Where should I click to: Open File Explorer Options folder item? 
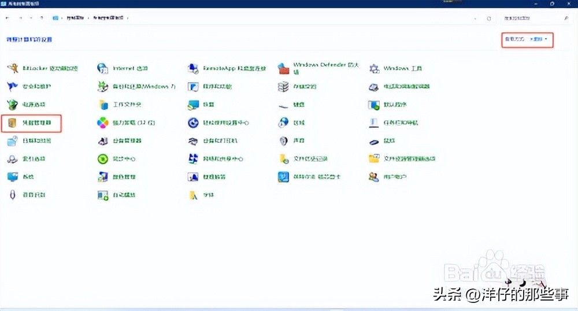pyautogui.click(x=402, y=159)
